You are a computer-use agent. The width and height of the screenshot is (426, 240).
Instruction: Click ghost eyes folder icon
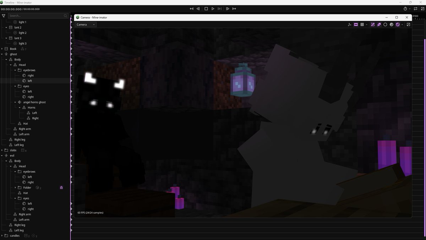pyautogui.click(x=20, y=86)
